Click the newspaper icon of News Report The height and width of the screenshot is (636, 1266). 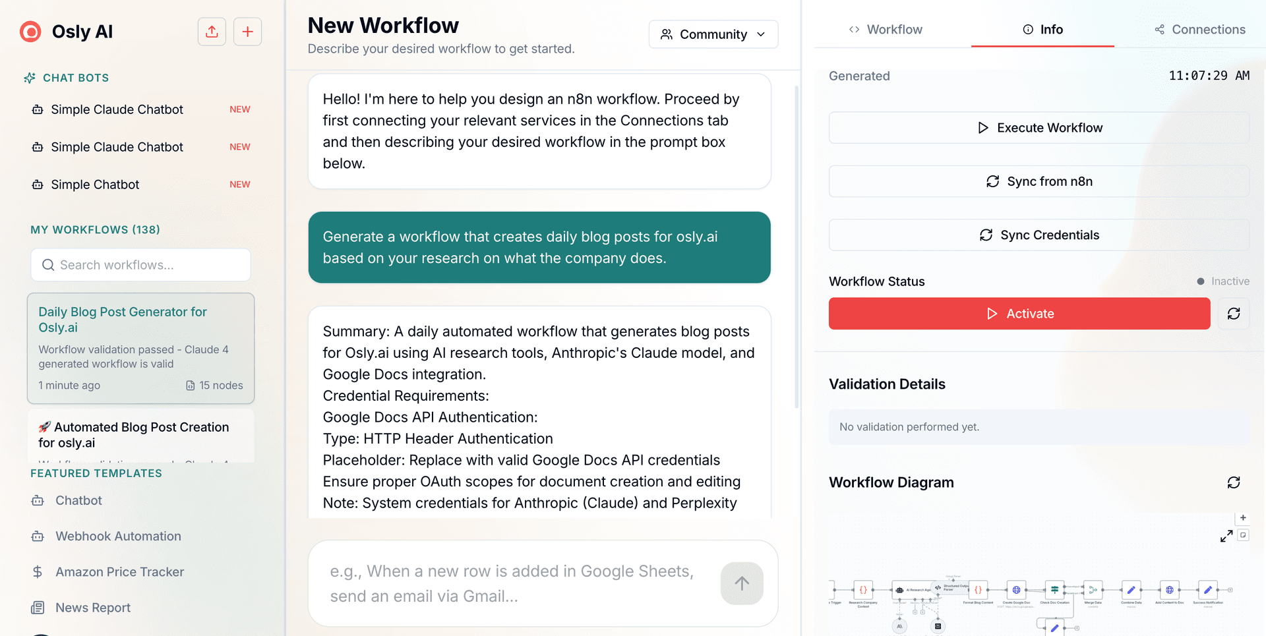coord(38,608)
